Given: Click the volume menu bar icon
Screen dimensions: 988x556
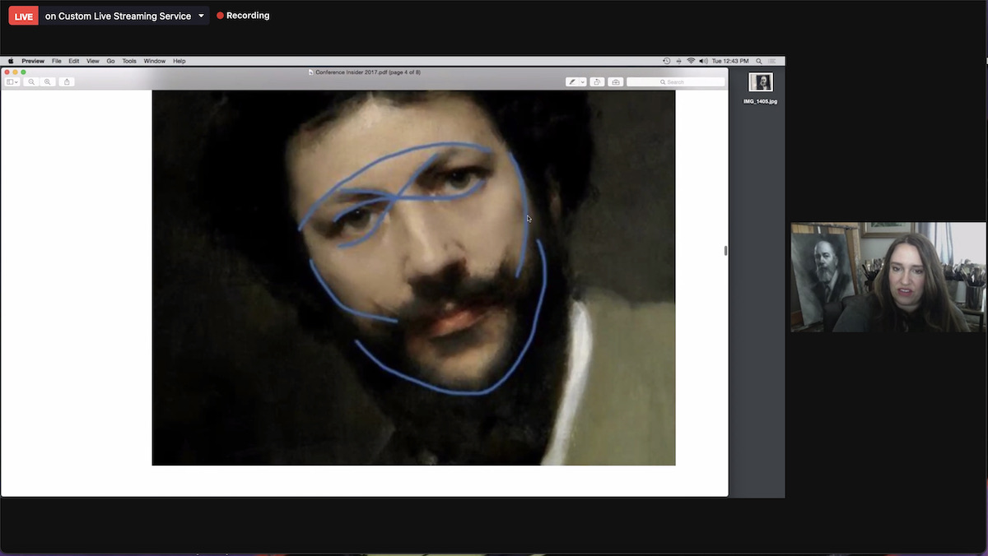Looking at the screenshot, I should tap(703, 61).
